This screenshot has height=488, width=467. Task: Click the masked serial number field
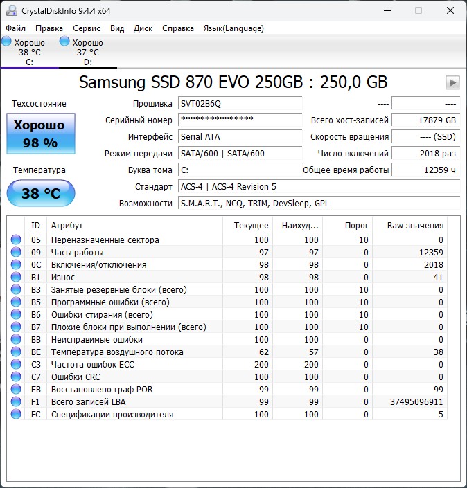[240, 120]
